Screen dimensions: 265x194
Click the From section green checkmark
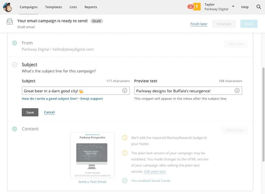click(x=15, y=43)
